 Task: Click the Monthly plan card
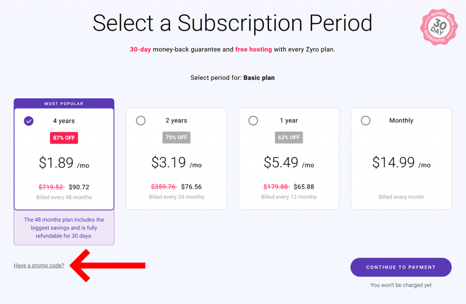(x=401, y=158)
